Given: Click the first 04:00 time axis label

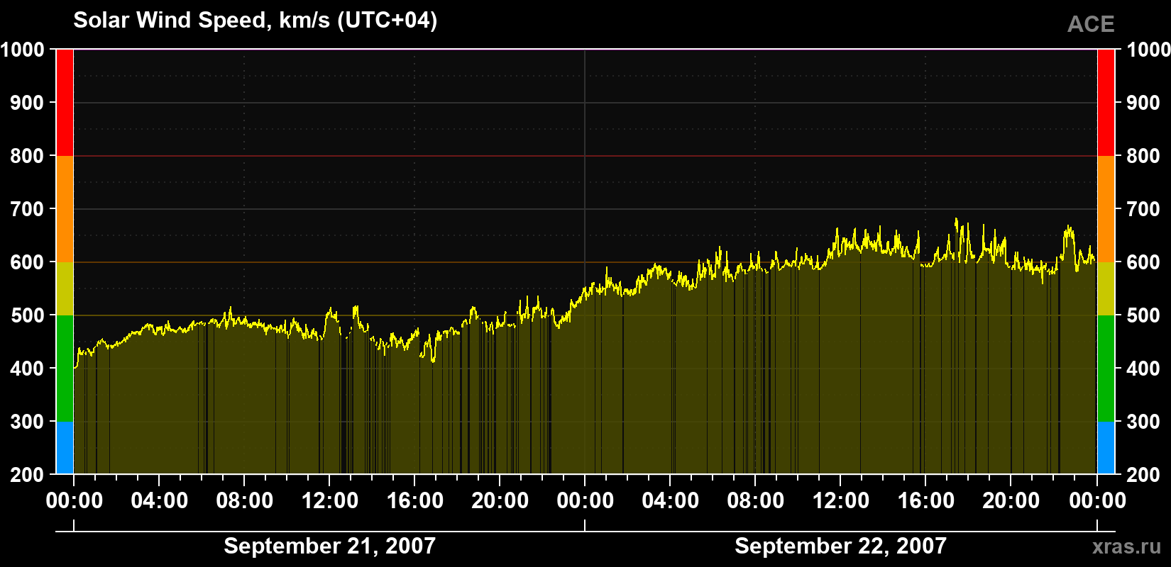Looking at the screenshot, I should [x=159, y=500].
